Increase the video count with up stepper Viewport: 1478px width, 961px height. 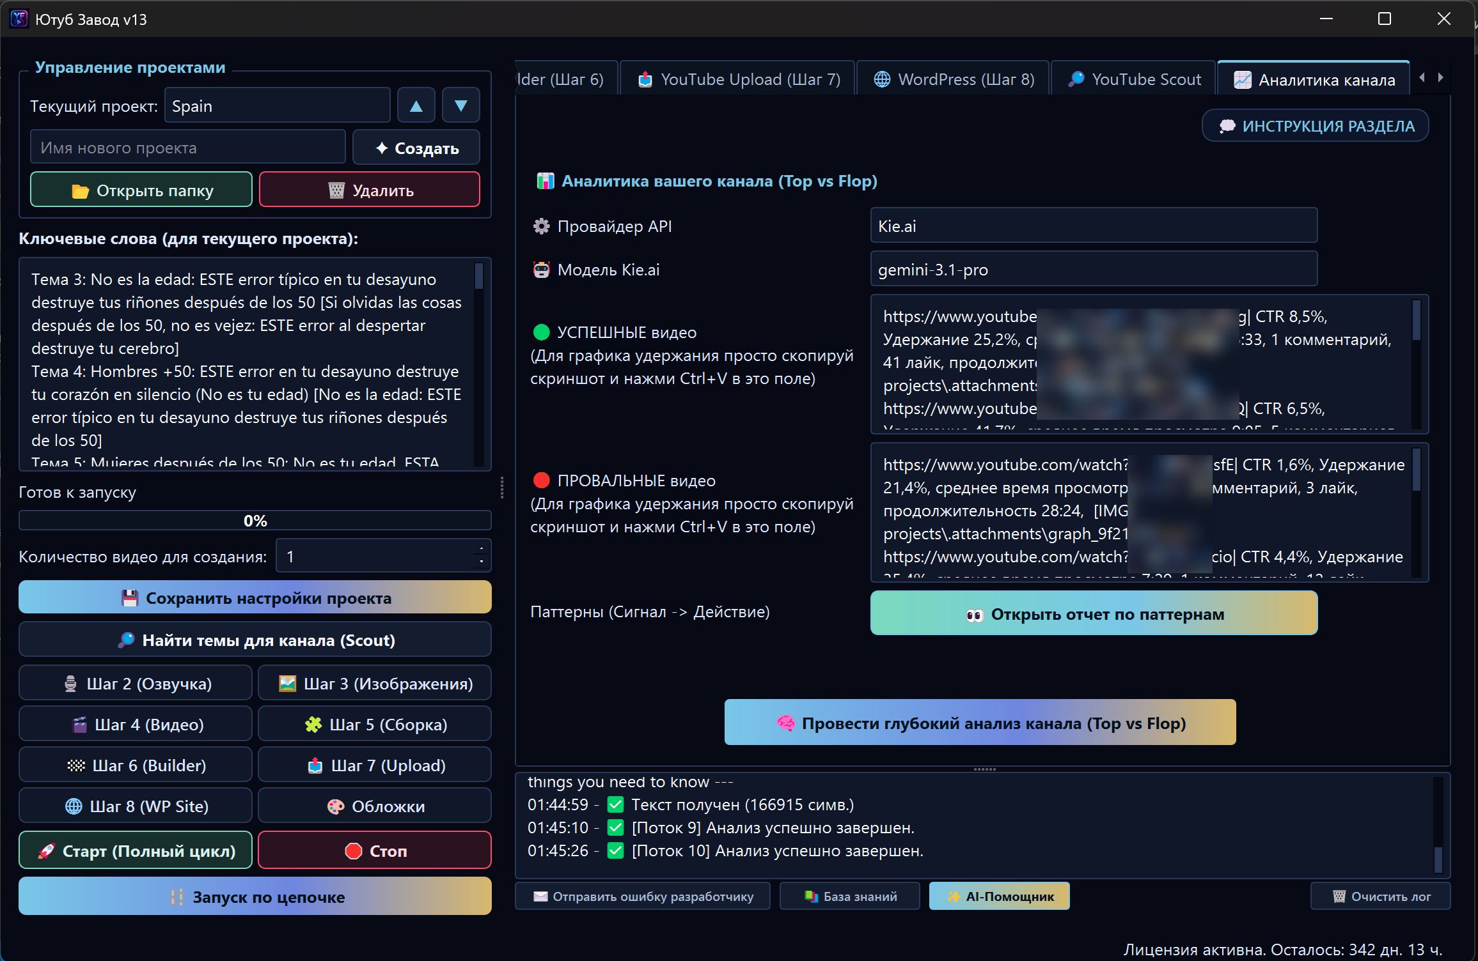tap(481, 549)
